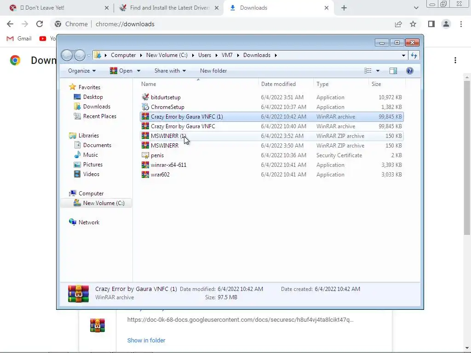Go back in Chrome browser

pyautogui.click(x=10, y=24)
